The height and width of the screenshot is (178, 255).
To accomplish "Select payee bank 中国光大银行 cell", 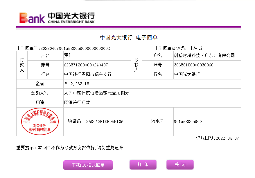I will [207, 75].
